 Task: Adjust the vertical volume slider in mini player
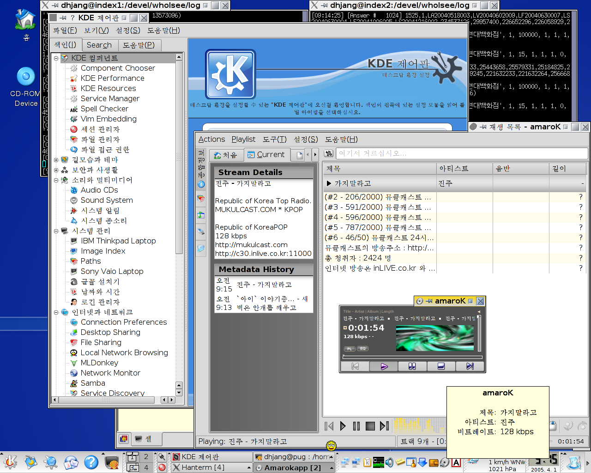(479, 334)
